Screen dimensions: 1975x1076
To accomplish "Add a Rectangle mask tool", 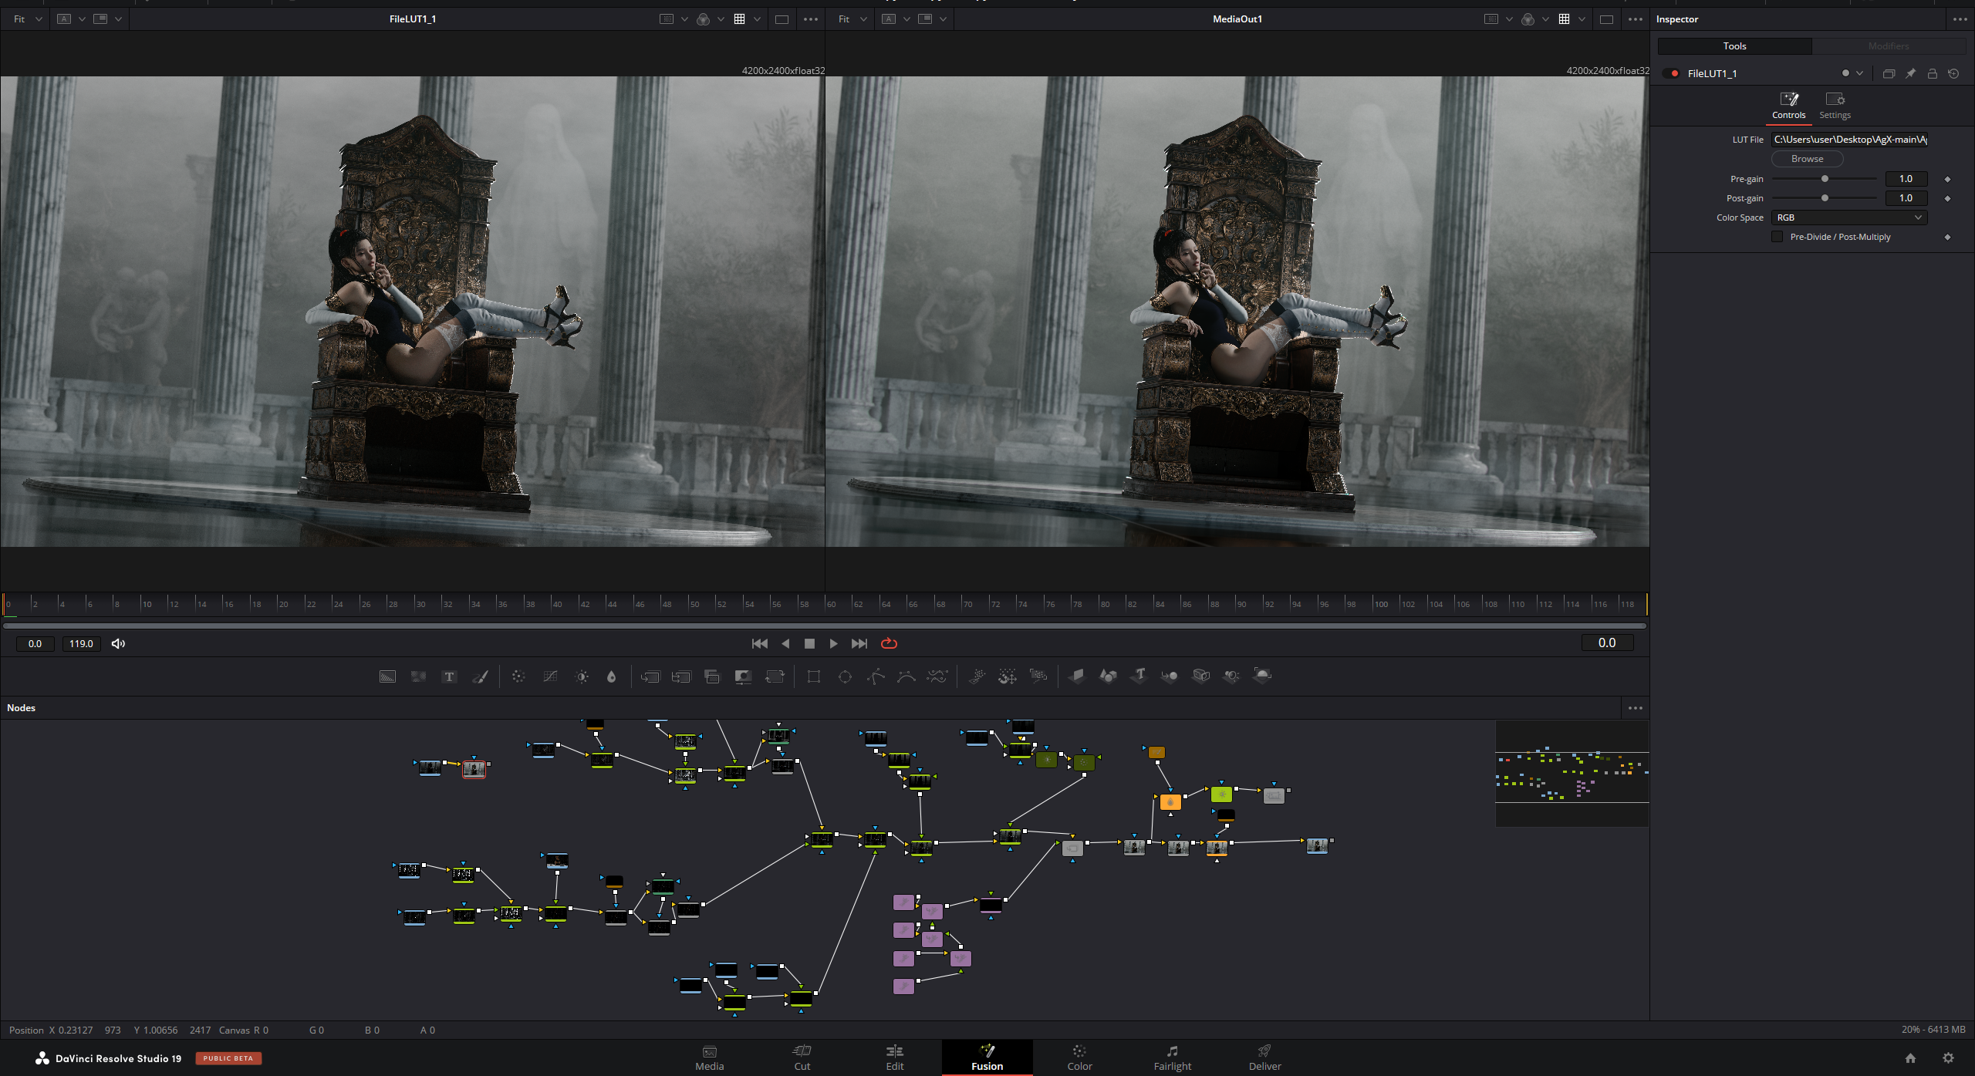I will [813, 677].
